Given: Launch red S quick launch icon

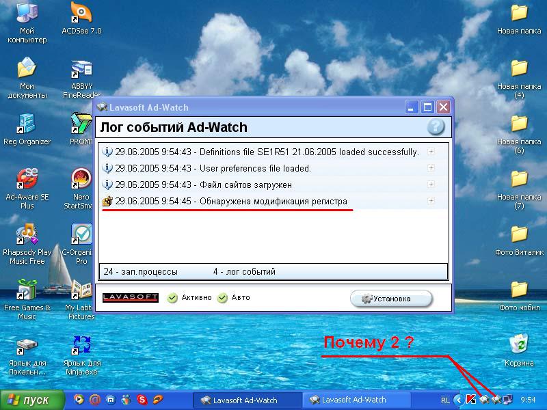Looking at the screenshot, I should [x=142, y=399].
